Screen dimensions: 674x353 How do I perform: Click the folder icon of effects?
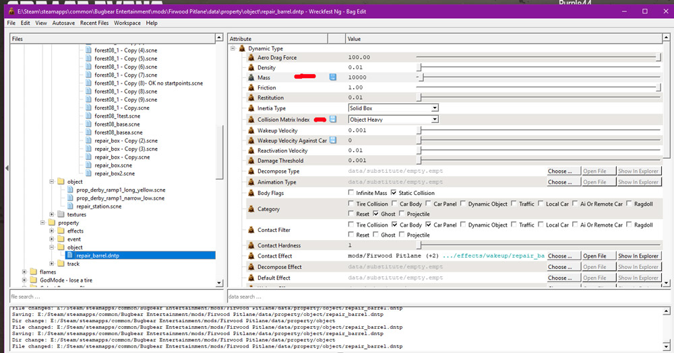click(x=61, y=231)
